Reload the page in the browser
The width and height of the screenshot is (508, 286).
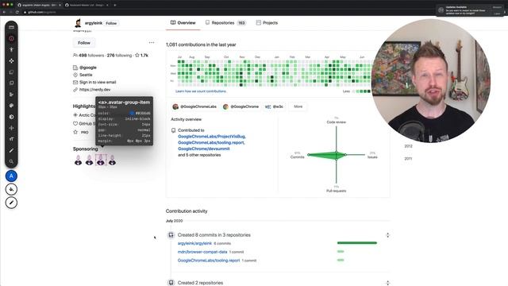17,12
